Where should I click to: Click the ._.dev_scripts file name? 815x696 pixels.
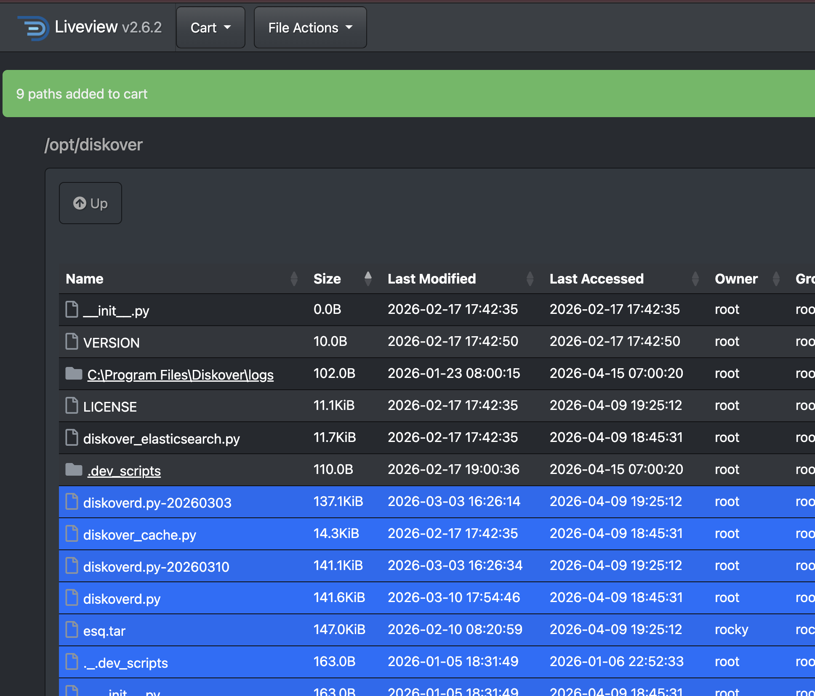coord(126,663)
